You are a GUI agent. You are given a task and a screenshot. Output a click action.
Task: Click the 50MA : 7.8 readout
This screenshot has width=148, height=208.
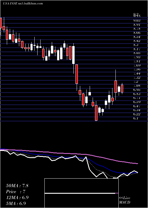click(17, 186)
